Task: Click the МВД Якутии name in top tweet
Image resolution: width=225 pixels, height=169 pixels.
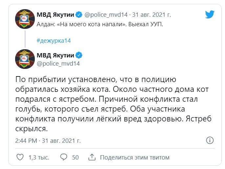Action: 56,15
